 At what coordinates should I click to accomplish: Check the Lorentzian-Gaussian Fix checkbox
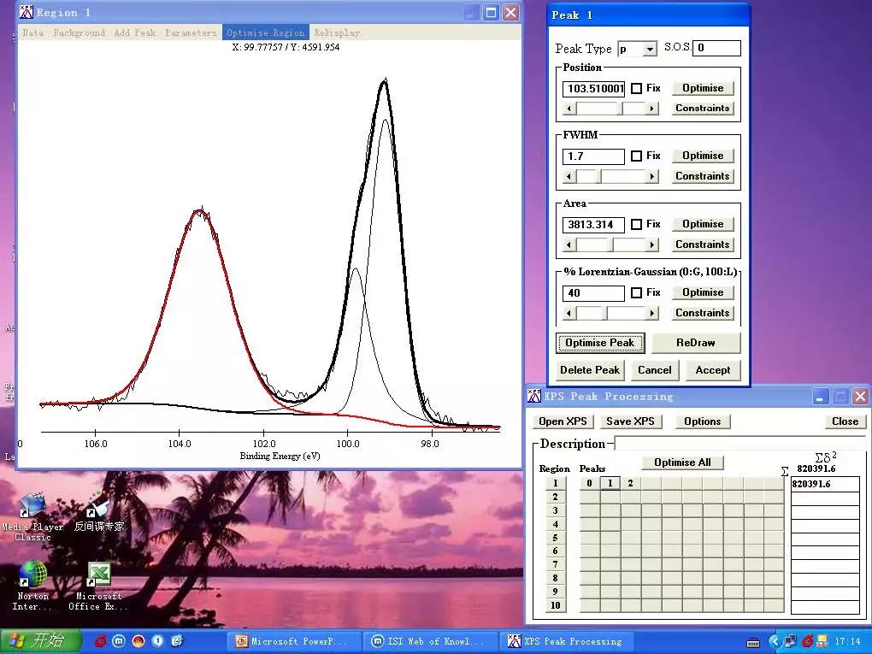tap(637, 292)
